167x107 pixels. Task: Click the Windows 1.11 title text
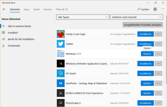(73, 54)
